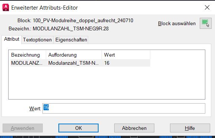Image resolution: width=215 pixels, height=138 pixels.
Task: Open the Eigenschaften tab
Action: pyautogui.click(x=71, y=40)
